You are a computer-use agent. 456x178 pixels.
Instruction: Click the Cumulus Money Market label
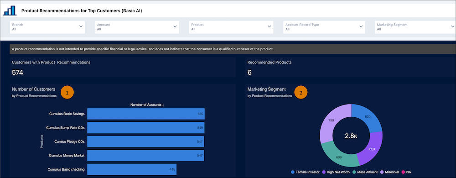67,156
